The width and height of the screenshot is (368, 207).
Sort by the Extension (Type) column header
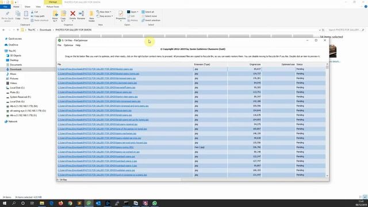pyautogui.click(x=210, y=64)
